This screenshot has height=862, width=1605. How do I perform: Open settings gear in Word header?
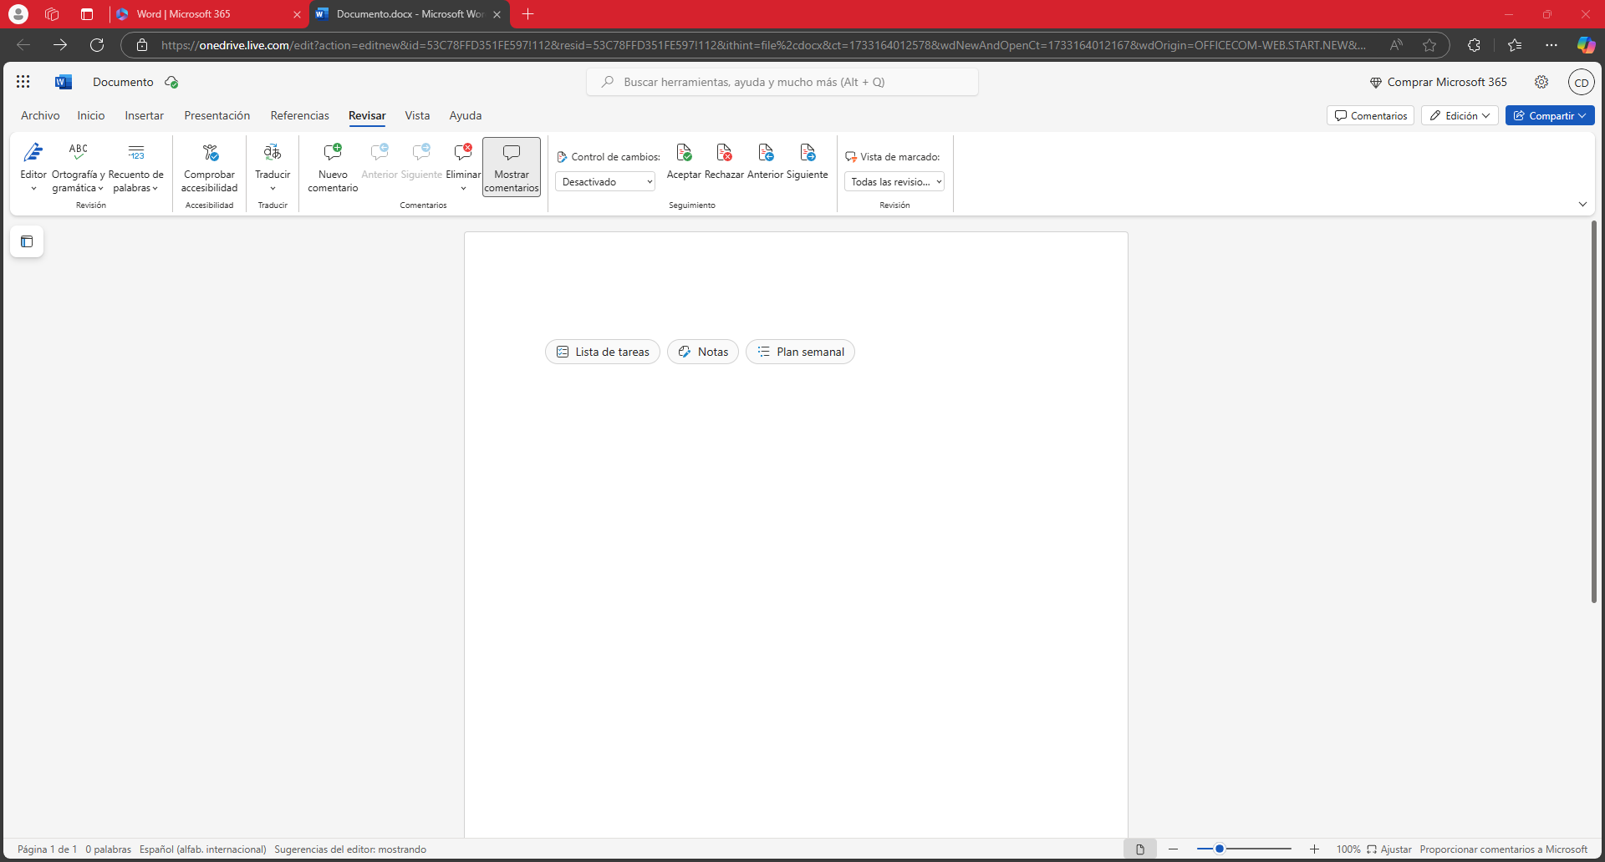(1541, 82)
